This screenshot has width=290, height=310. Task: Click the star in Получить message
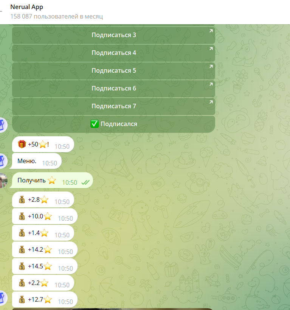coord(52,180)
